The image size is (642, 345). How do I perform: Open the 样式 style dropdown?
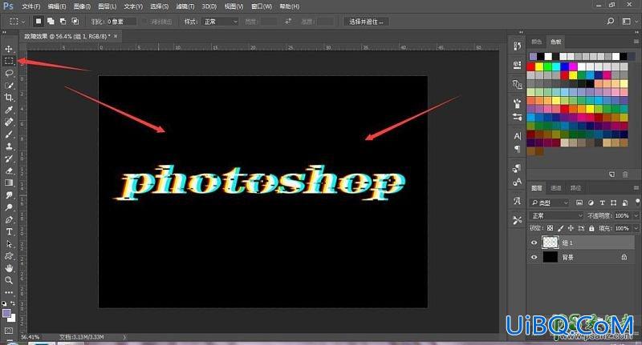tap(221, 22)
